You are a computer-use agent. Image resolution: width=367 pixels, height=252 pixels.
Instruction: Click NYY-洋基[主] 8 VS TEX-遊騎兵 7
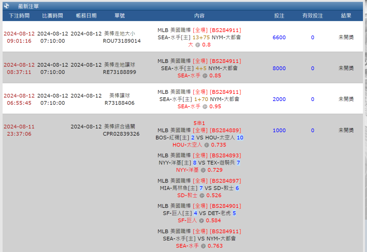tap(199, 163)
